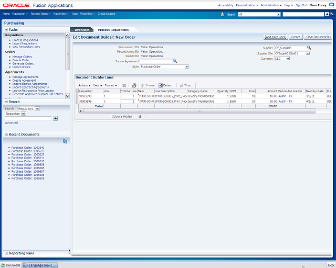Open the Import Requisitions task link

click(x=25, y=43)
